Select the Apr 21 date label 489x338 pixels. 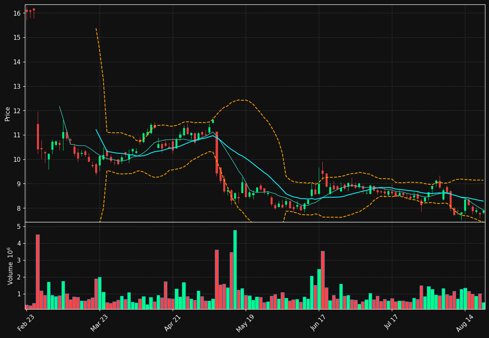[172, 323]
